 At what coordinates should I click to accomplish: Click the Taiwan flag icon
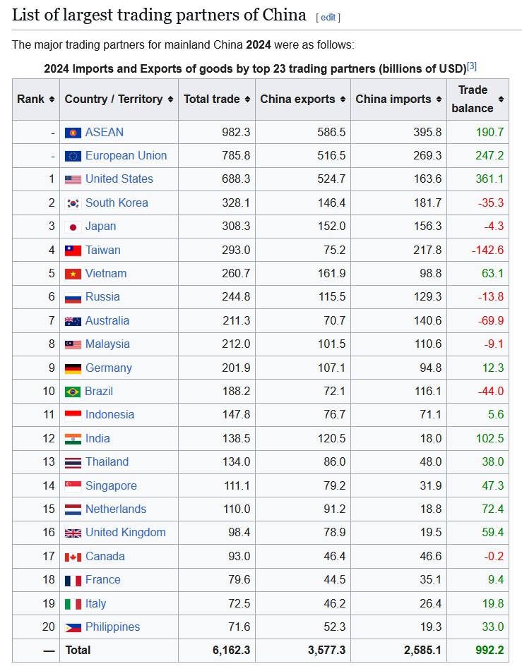[73, 250]
